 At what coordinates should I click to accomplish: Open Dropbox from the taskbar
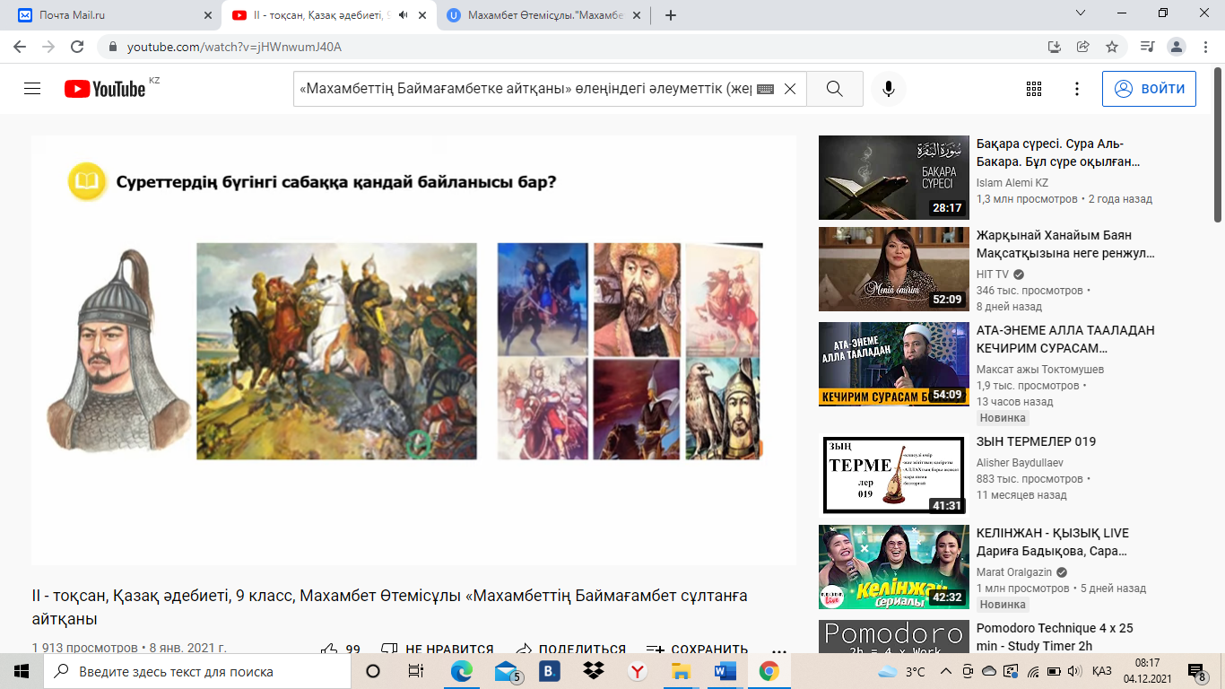[x=593, y=671]
